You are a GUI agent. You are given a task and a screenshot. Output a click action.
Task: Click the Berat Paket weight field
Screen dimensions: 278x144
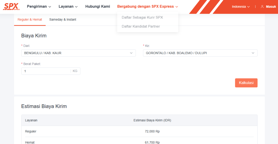[46, 71]
